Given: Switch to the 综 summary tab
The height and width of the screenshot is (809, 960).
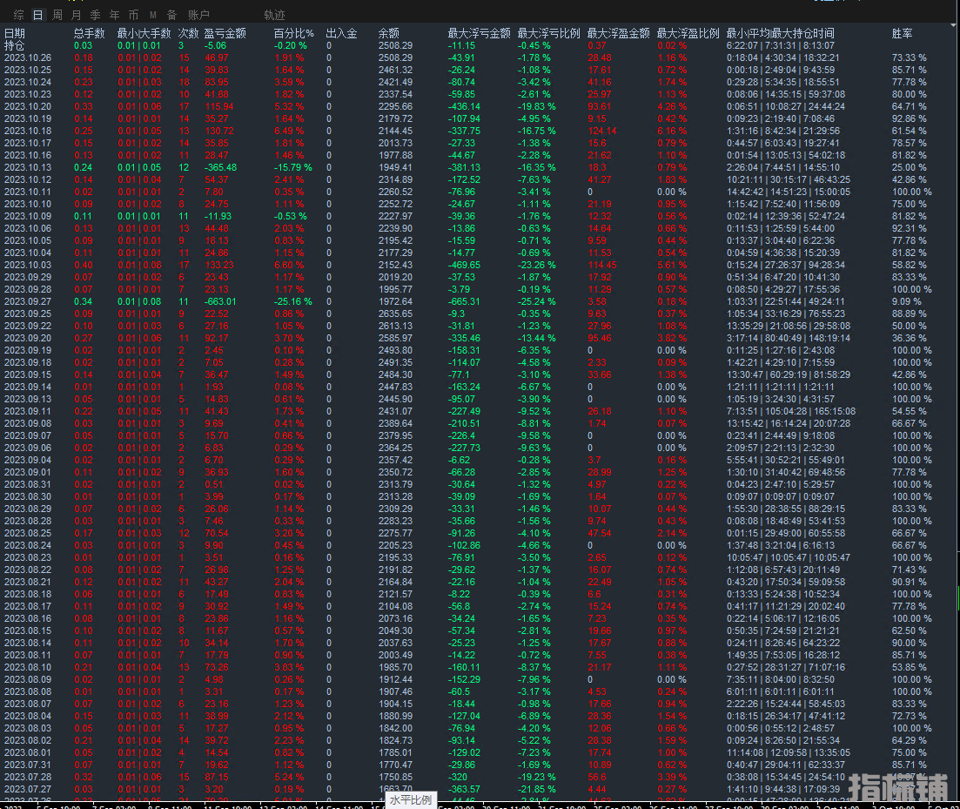Looking at the screenshot, I should [x=19, y=16].
